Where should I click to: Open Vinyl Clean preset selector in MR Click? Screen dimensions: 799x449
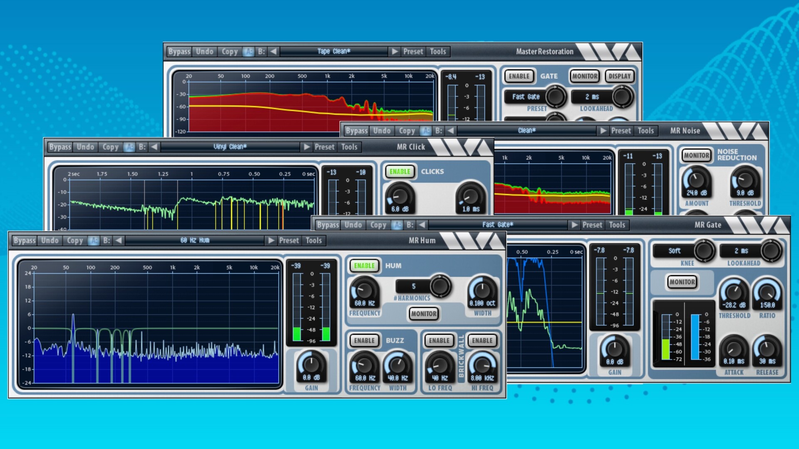230,147
